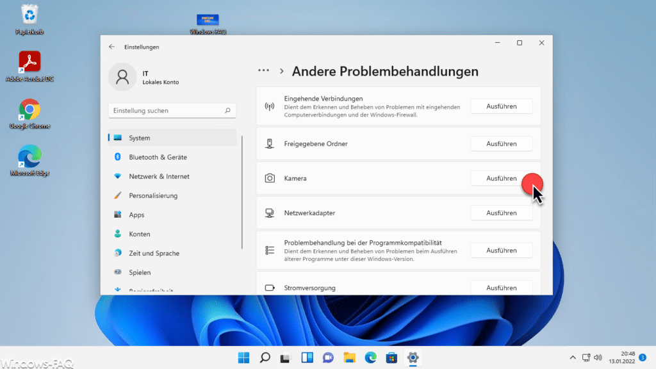
Task: Open the notification badge in the tray
Action: pyautogui.click(x=643, y=357)
